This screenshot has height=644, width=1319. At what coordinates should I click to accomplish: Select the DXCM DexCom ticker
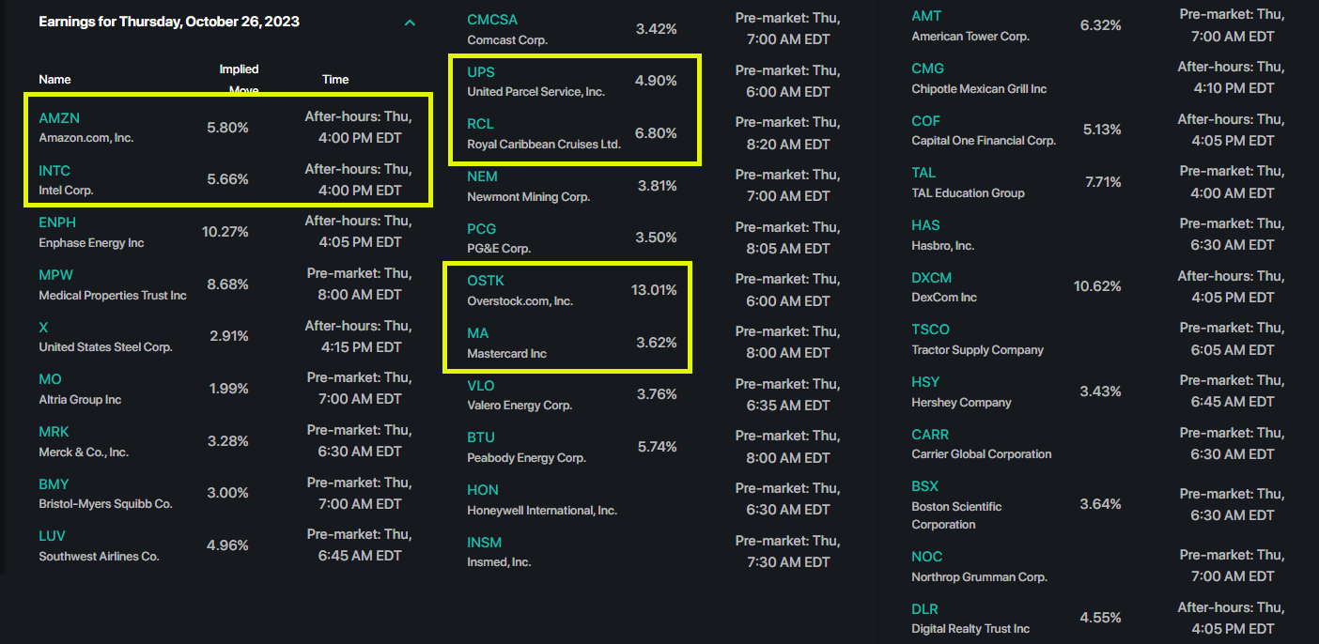pos(931,278)
